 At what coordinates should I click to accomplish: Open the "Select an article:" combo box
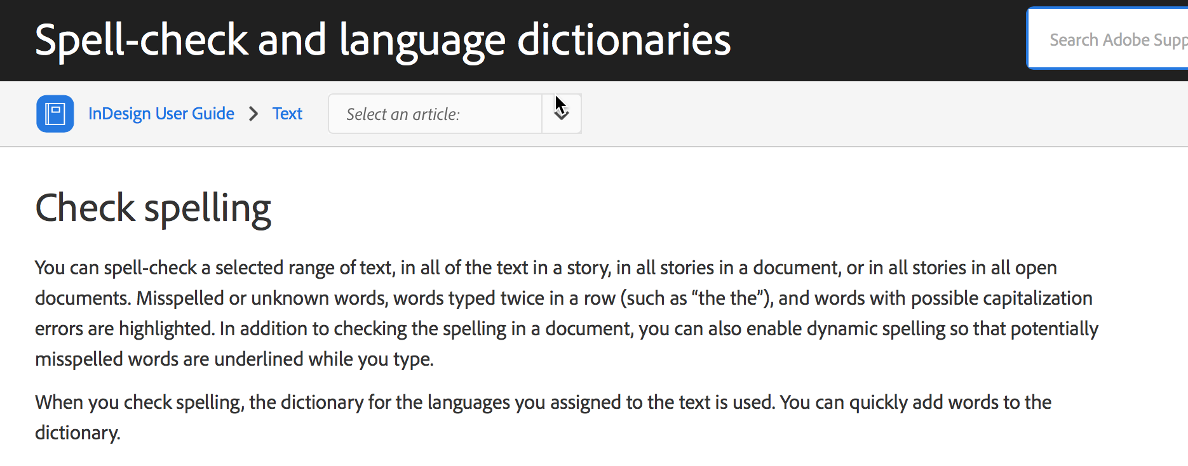[435, 114]
